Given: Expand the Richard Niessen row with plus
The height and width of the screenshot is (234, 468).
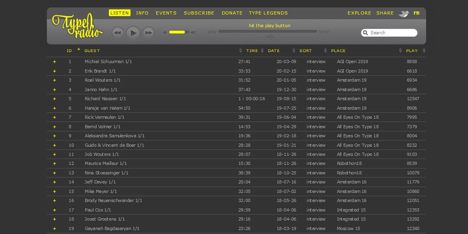Looking at the screenshot, I should coord(54,99).
